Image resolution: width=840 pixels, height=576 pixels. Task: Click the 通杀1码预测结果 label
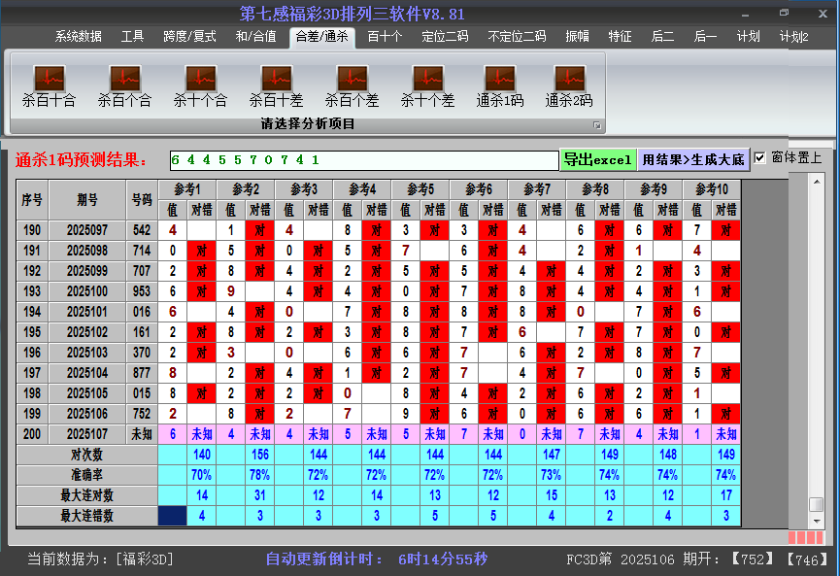click(81, 159)
